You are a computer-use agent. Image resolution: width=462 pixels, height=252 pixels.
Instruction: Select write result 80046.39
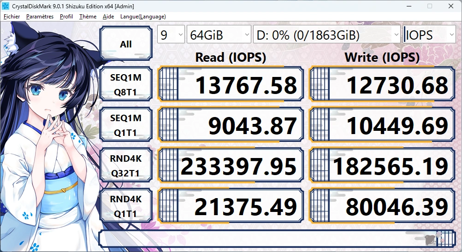(382, 206)
